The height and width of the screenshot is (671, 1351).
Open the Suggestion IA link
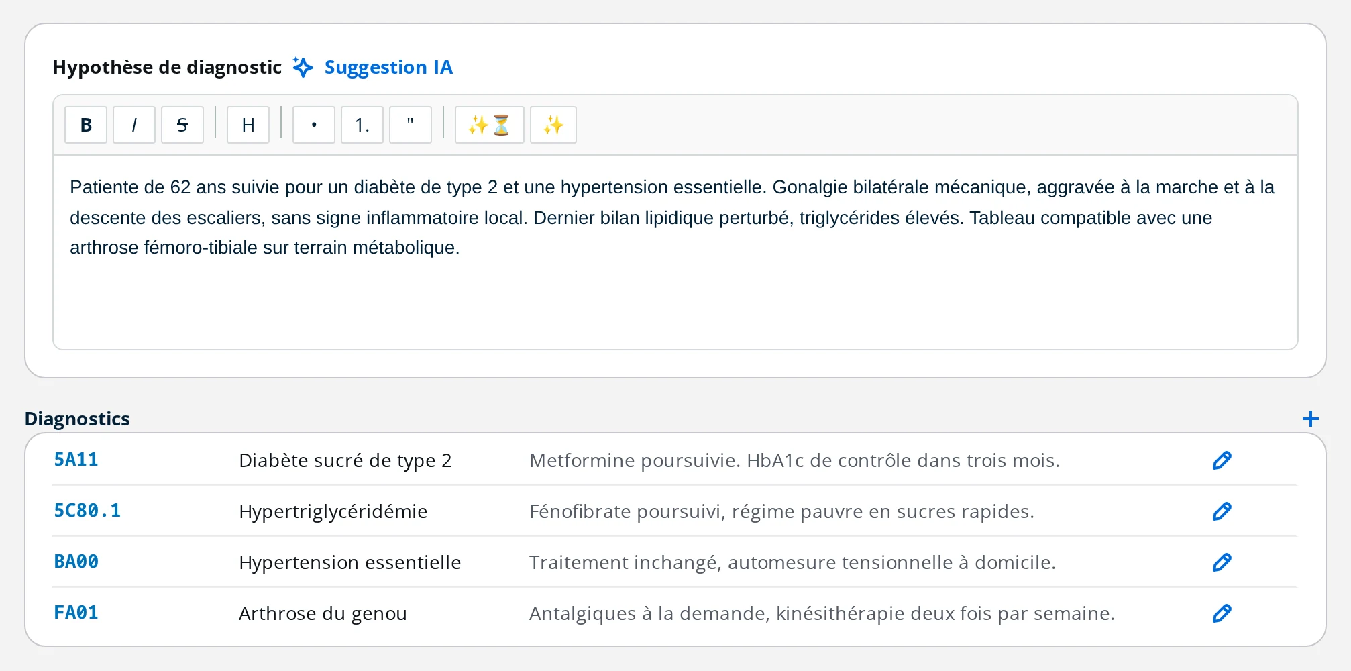388,67
